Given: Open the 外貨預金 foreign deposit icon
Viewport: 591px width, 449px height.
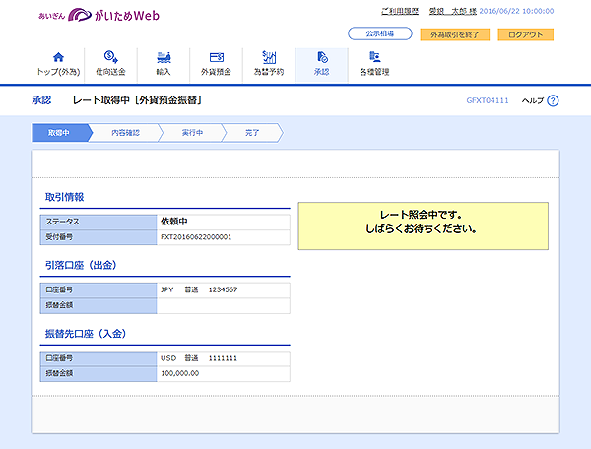Looking at the screenshot, I should pos(217,57).
